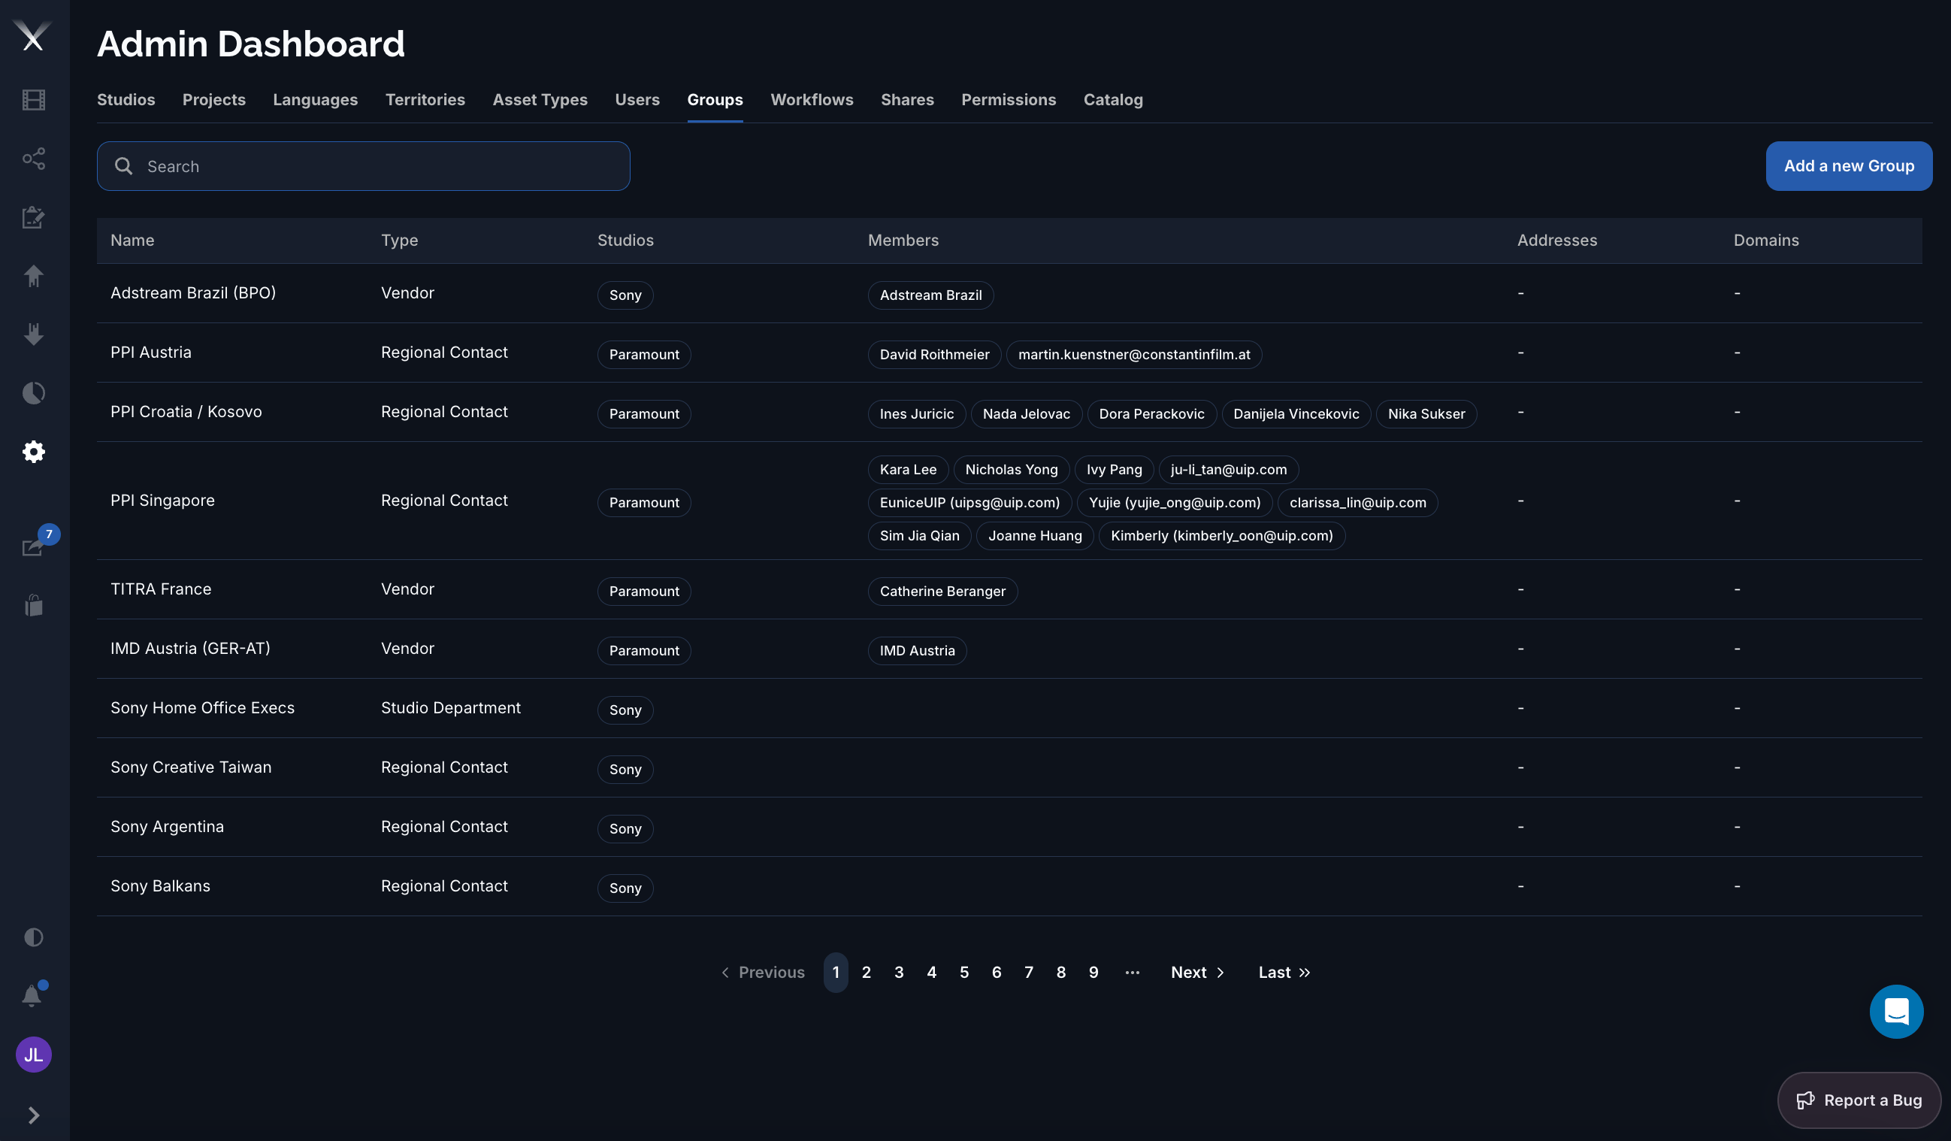
Task: Click Sony chip in Sony Balkans row
Action: tap(625, 888)
